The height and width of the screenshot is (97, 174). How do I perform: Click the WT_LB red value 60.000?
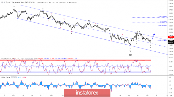point(41,59)
